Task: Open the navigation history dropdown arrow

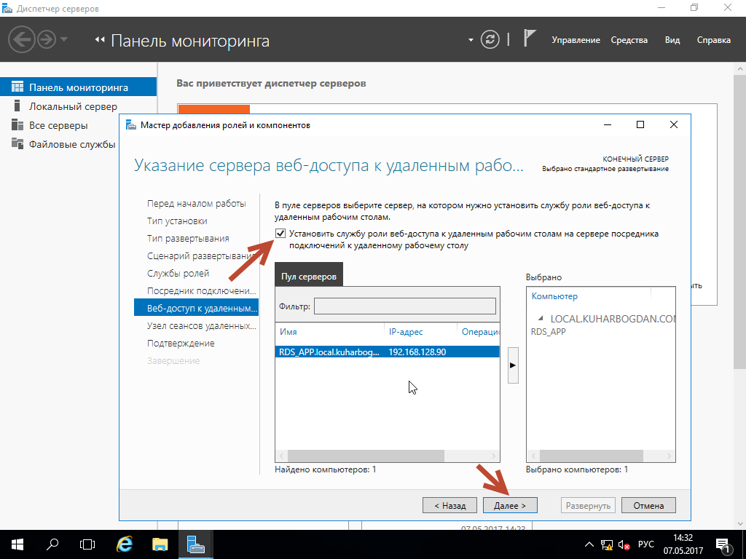Action: [x=64, y=39]
